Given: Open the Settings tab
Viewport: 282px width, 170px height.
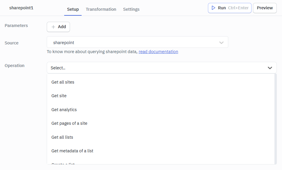Looking at the screenshot, I should click(x=131, y=9).
